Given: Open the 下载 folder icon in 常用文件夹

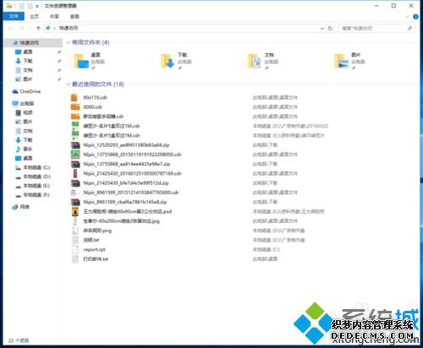Looking at the screenshot, I should (x=168, y=61).
